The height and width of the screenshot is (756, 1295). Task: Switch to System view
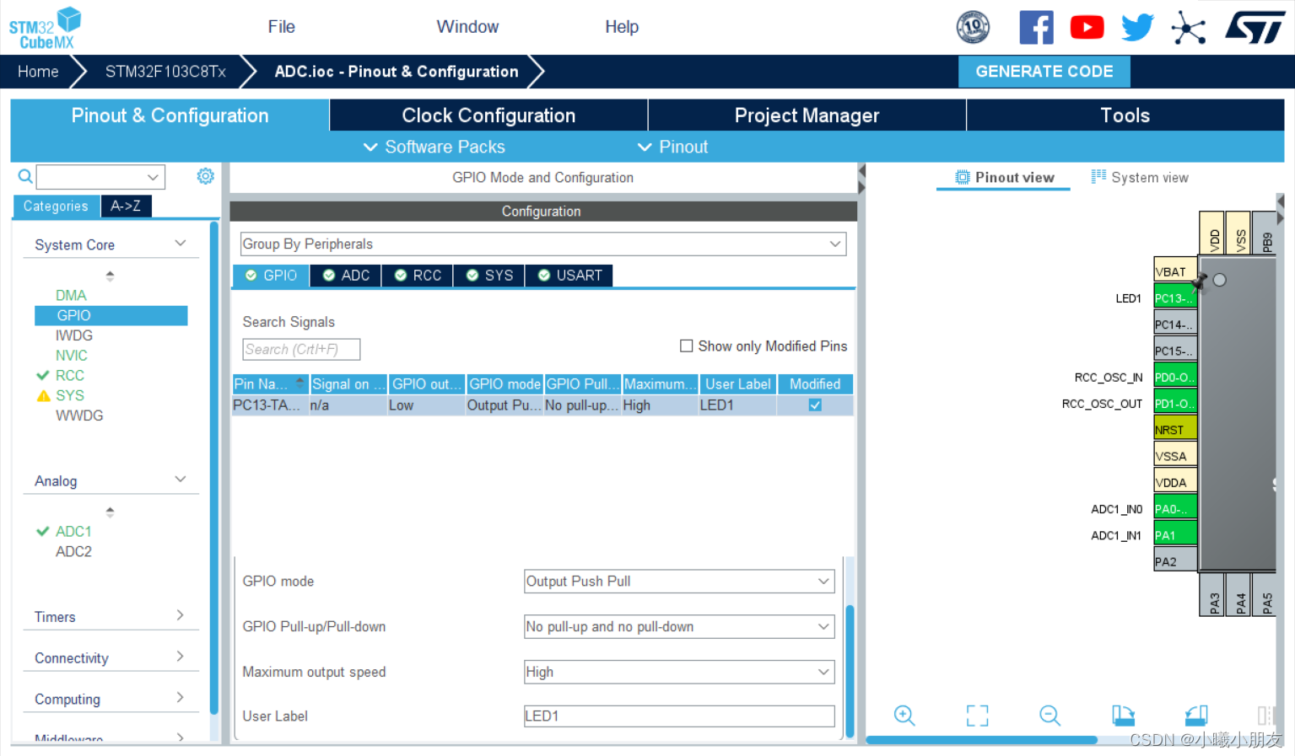pyautogui.click(x=1140, y=177)
